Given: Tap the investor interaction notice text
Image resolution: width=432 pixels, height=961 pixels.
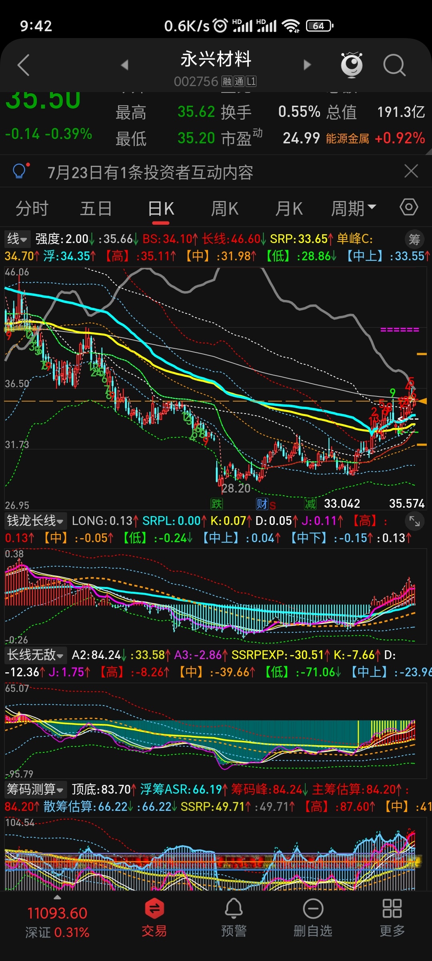Looking at the screenshot, I should [x=150, y=173].
